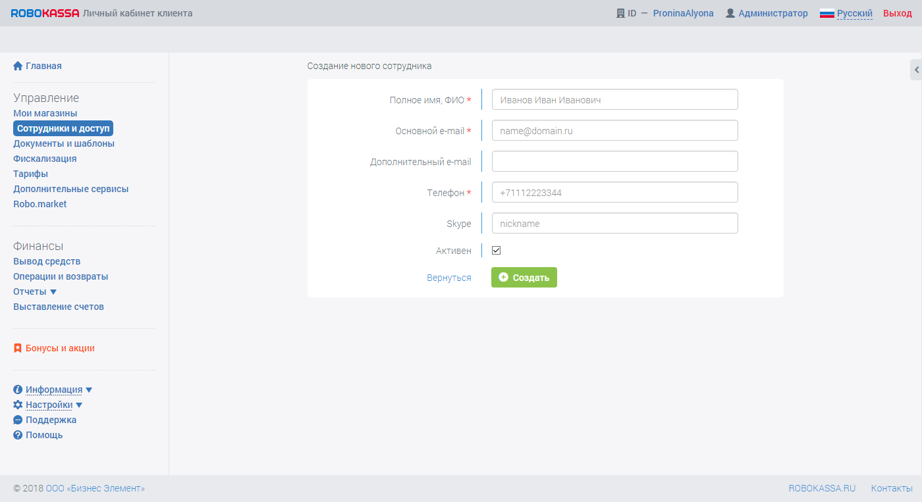Click the Администратор profile link
The width and height of the screenshot is (922, 502).
(773, 13)
